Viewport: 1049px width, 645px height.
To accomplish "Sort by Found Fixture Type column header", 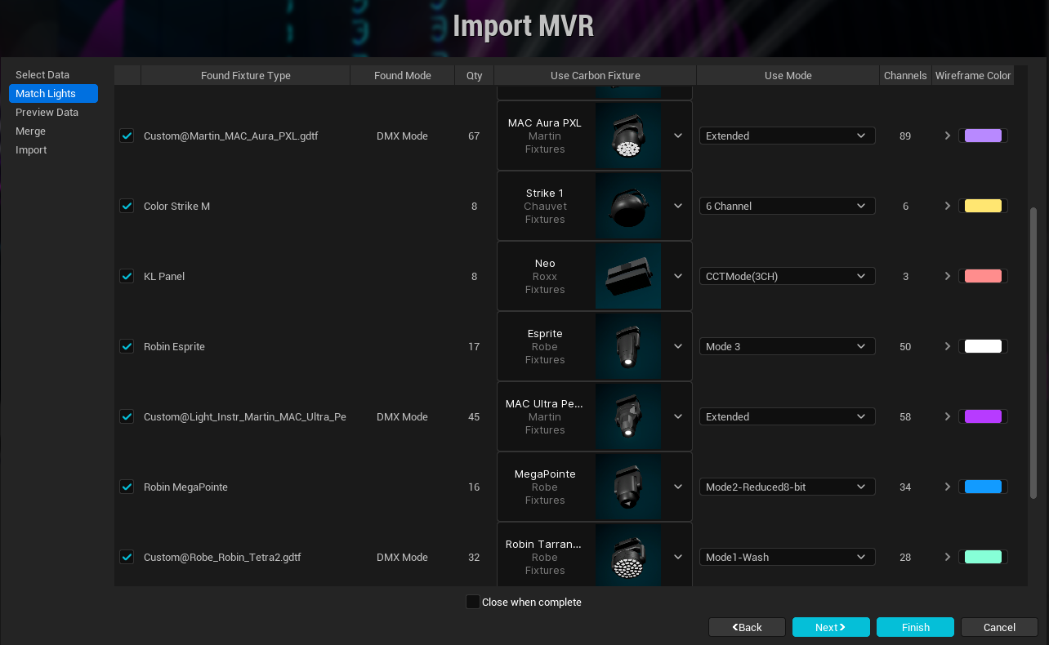I will point(246,75).
